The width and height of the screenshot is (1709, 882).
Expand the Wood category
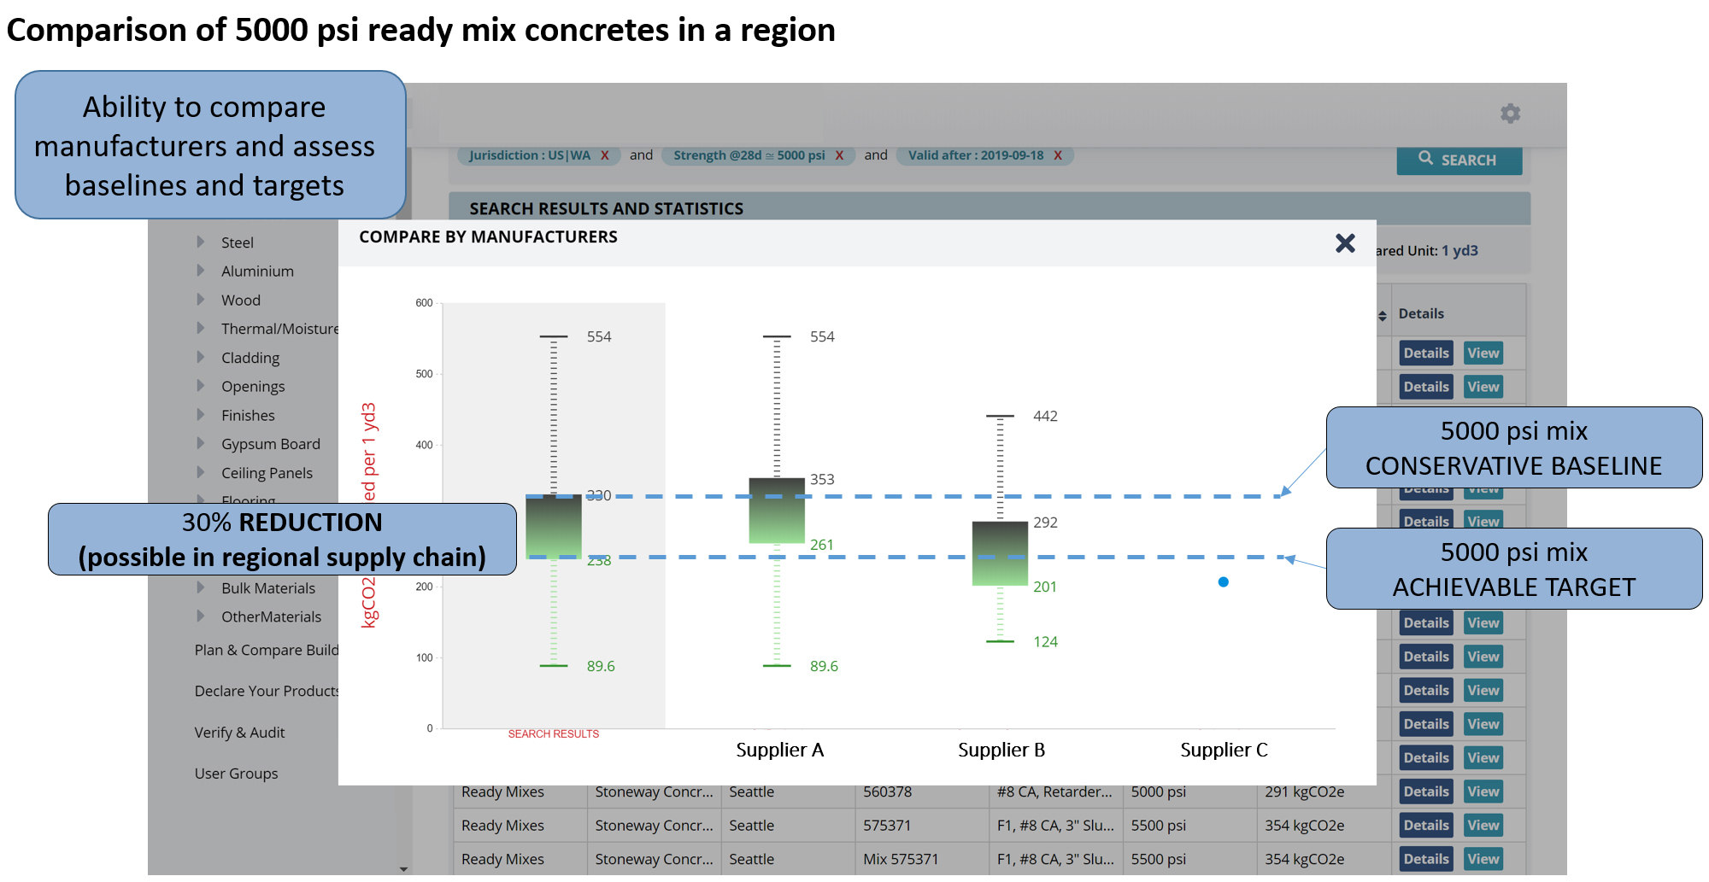201,300
